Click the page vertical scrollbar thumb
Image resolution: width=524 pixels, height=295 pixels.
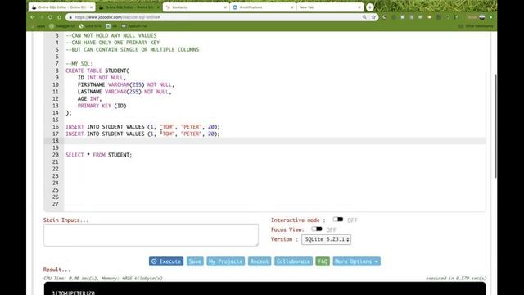click(x=495, y=126)
